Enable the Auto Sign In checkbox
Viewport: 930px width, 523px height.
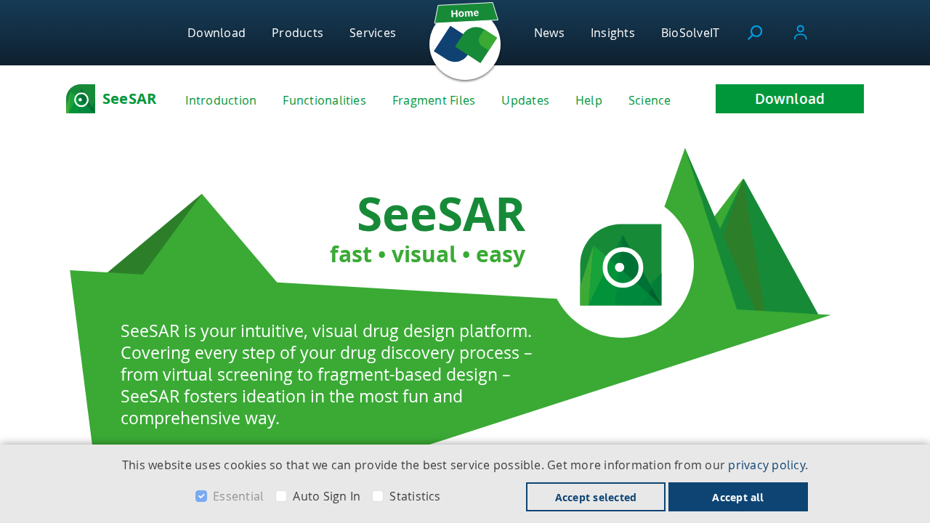(281, 496)
